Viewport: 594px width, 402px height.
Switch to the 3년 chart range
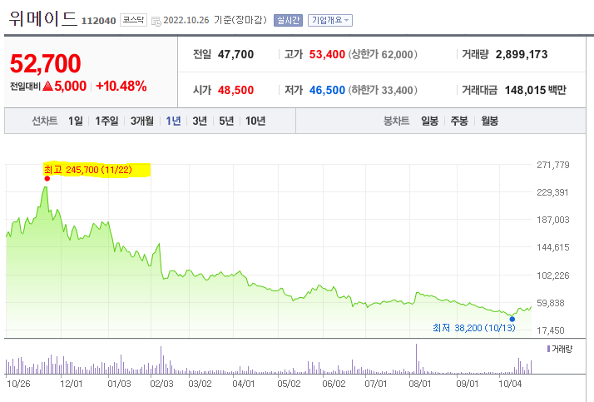pos(200,121)
